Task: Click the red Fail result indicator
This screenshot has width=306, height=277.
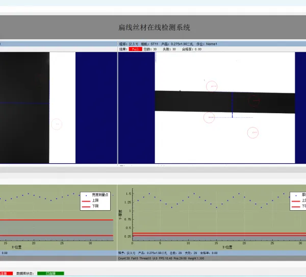Action: click(x=135, y=49)
